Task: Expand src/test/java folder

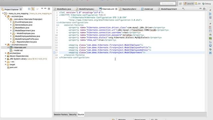Action: click(6, 53)
